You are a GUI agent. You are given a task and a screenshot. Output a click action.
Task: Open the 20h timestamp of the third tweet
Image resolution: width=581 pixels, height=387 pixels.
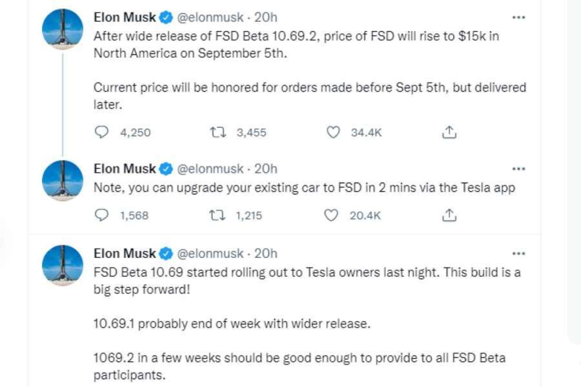pos(265,253)
